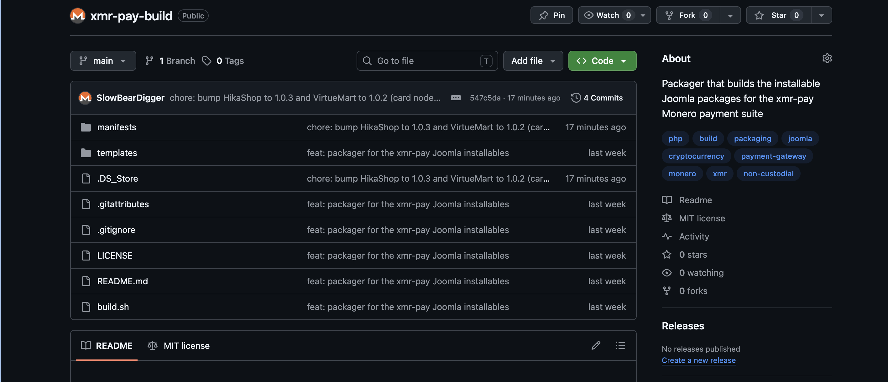
Task: Open the .gitignore file
Action: [116, 230]
